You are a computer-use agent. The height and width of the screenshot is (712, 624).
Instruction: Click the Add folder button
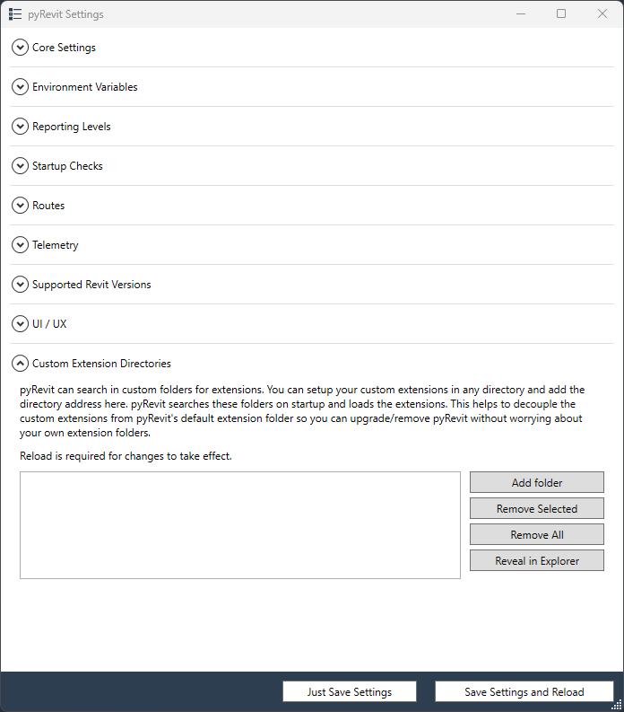(x=537, y=482)
